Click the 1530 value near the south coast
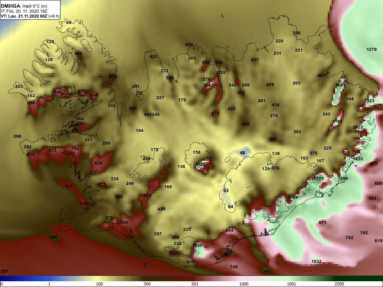Image resolution: width=383 pixels, height=287 pixels. (197, 245)
